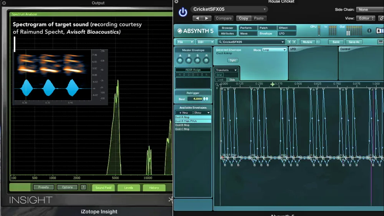
Task: Open the envelope Mode Loop dropdown
Action: (x=274, y=50)
